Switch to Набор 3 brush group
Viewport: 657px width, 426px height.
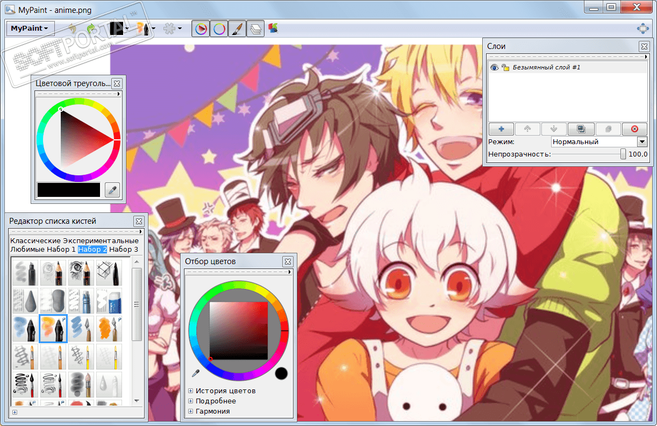[x=124, y=250]
